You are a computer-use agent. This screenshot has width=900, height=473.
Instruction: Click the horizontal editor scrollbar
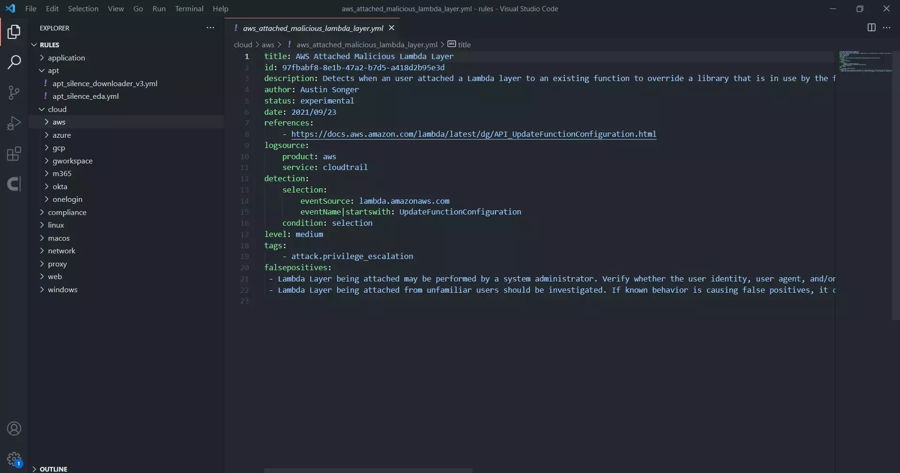pos(368,470)
